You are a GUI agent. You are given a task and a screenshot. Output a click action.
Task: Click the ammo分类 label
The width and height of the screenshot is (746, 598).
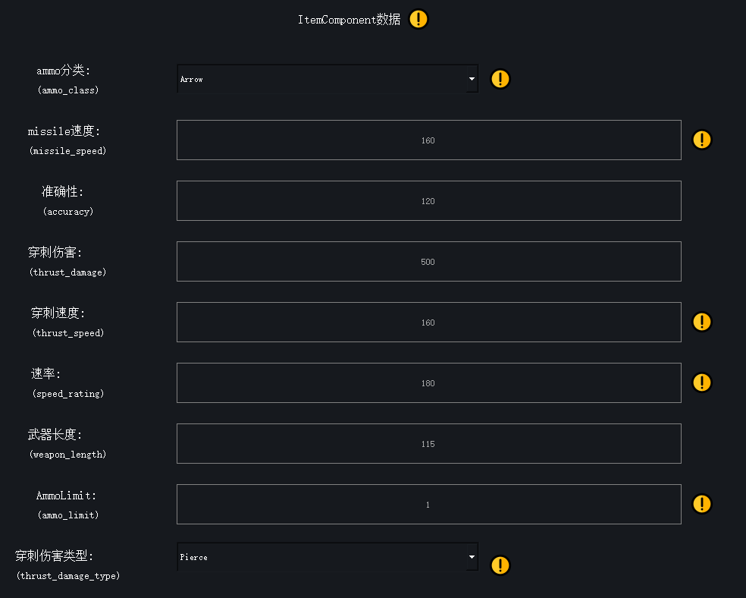pyautogui.click(x=63, y=71)
